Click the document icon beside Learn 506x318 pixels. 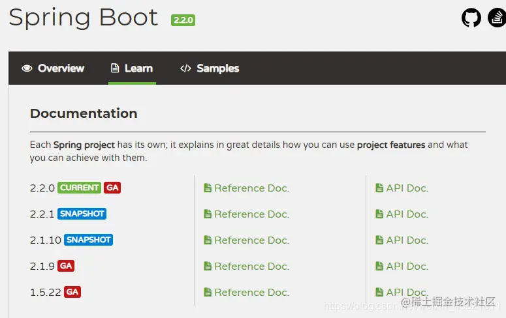click(115, 68)
